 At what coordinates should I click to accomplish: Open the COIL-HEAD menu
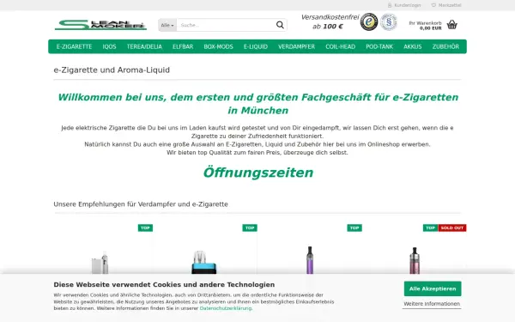340,46
